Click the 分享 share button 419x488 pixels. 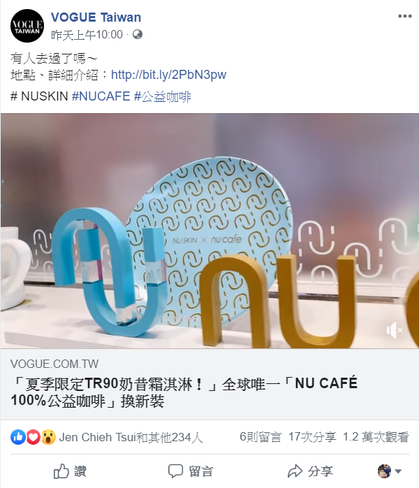pos(310,471)
